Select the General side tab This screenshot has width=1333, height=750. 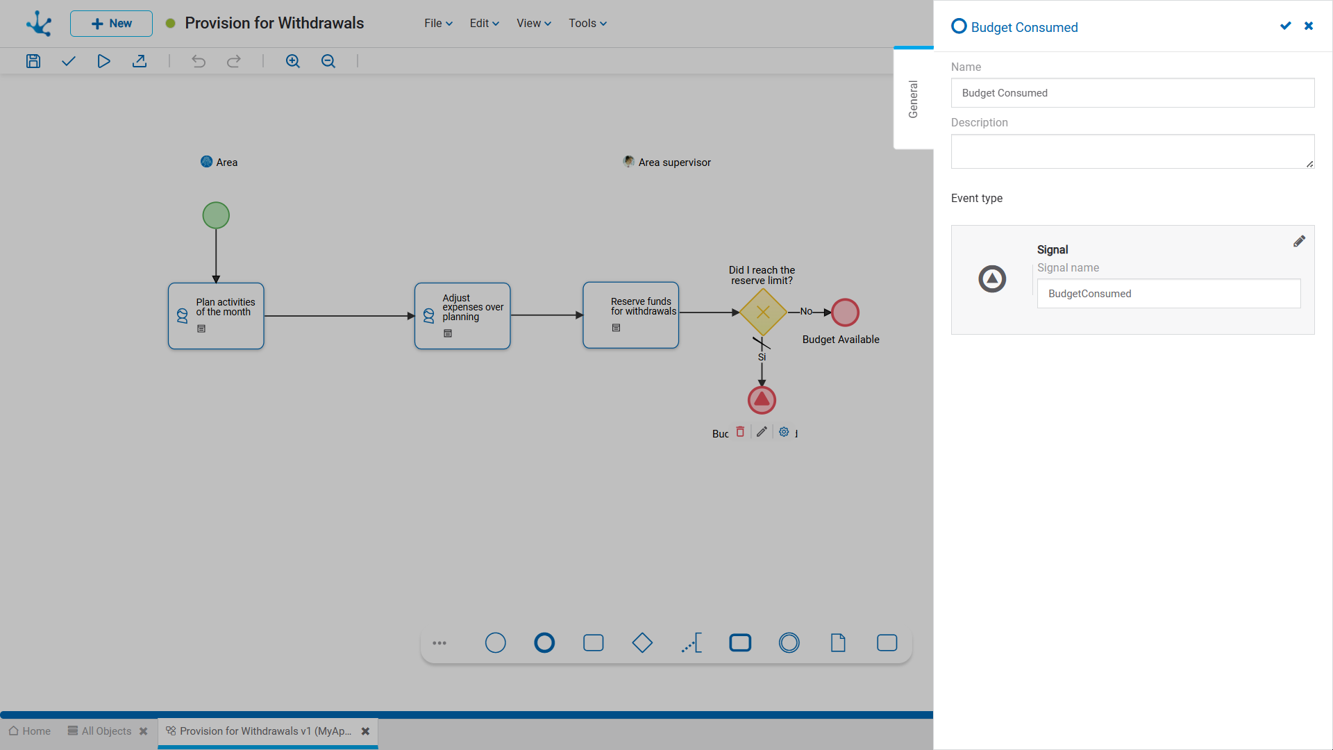point(914,99)
